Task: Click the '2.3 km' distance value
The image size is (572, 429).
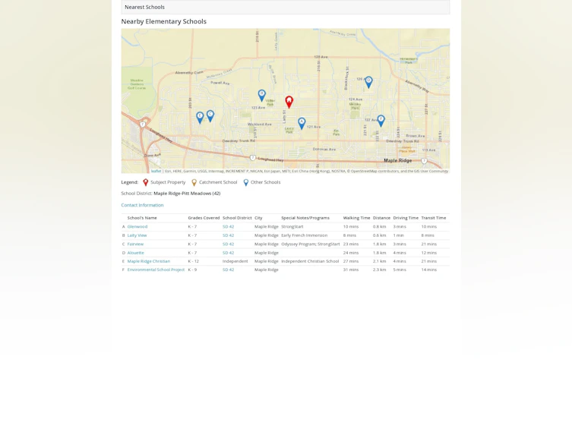Action: tap(379, 270)
